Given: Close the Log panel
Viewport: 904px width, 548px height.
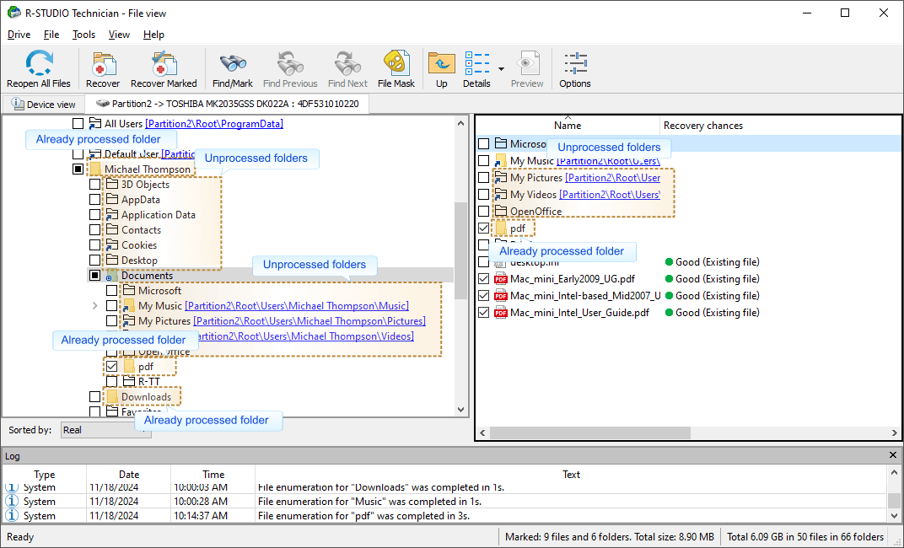Looking at the screenshot, I should pyautogui.click(x=893, y=456).
